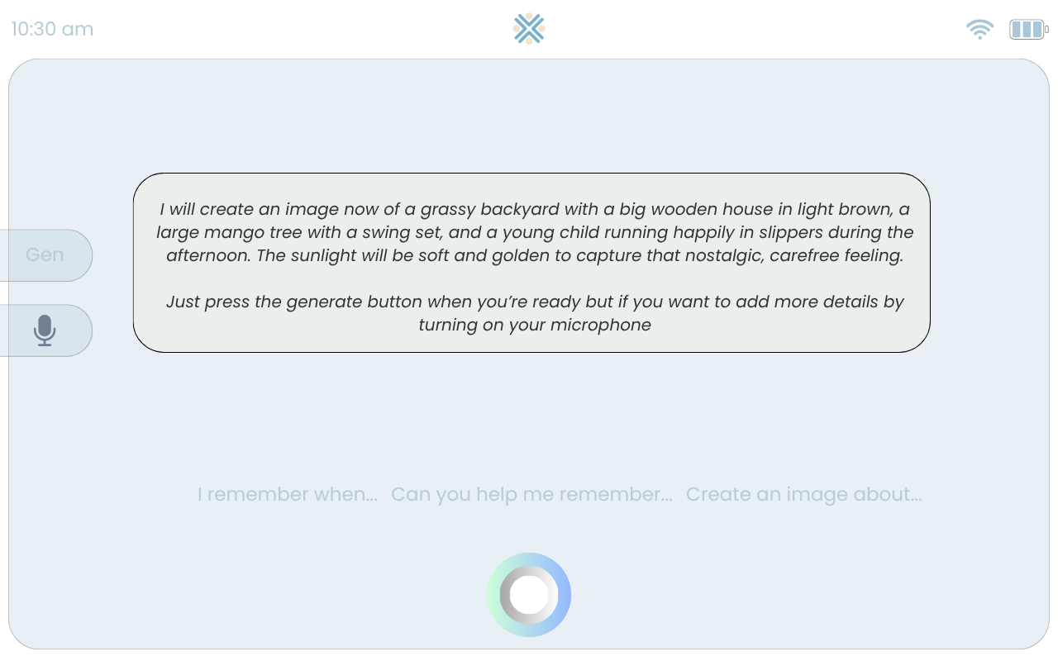Tap the blue side of the gradient ring

(565, 595)
